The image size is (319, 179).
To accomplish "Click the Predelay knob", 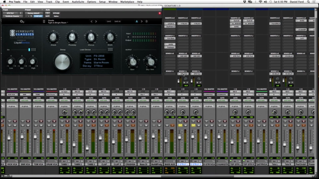I will 72,37.
